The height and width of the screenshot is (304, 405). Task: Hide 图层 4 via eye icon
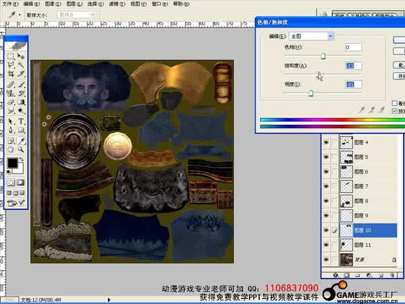326,143
